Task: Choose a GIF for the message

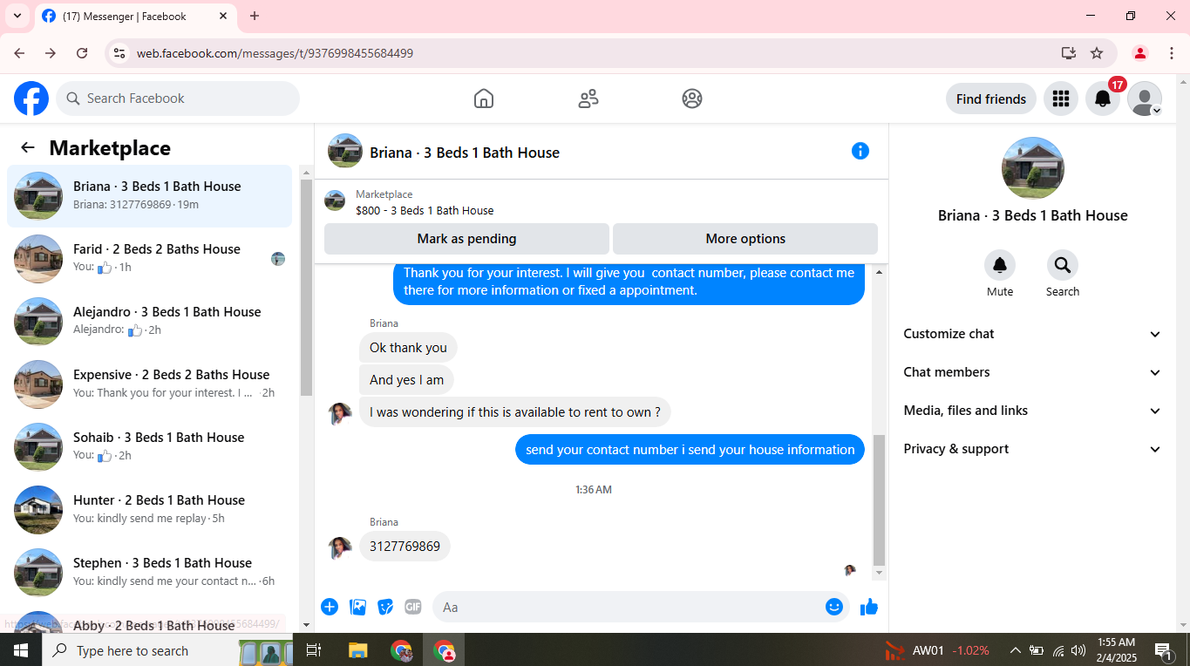Action: click(x=413, y=607)
